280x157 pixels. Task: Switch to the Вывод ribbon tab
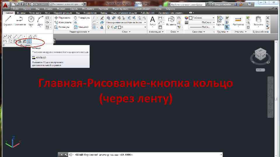tap(104, 13)
